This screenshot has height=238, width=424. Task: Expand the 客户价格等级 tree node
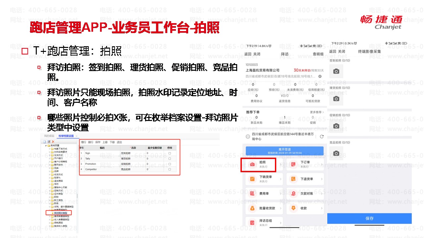[50, 162]
